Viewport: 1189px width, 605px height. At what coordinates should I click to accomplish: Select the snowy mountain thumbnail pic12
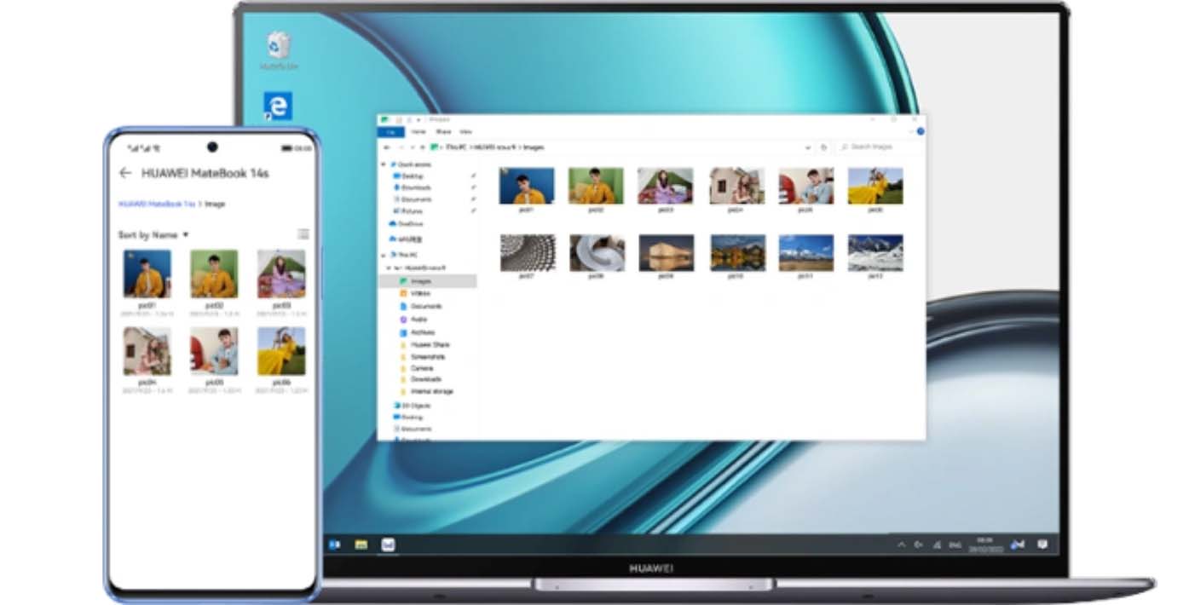pos(875,253)
